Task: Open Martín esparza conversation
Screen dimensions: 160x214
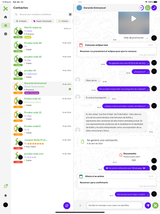Action: coord(42,32)
